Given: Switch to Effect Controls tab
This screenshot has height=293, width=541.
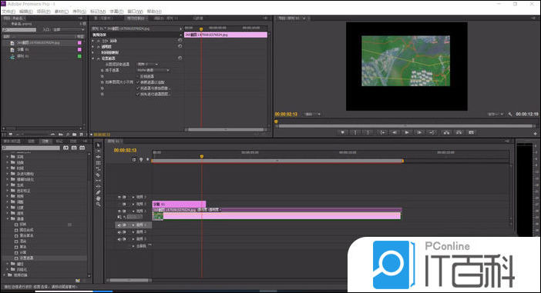Looking at the screenshot, I should click(136, 18).
